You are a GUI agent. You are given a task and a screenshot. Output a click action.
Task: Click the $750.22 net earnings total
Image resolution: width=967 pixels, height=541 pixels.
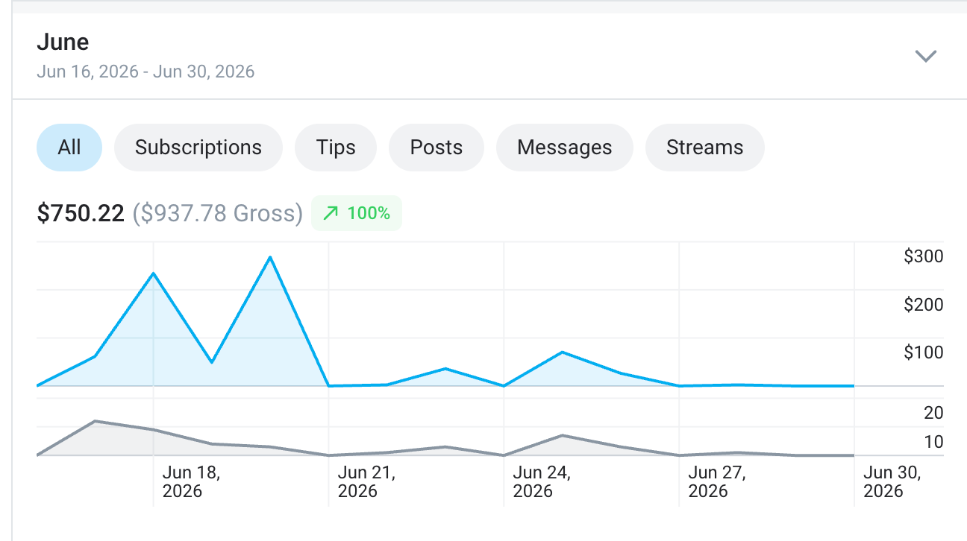tap(81, 214)
